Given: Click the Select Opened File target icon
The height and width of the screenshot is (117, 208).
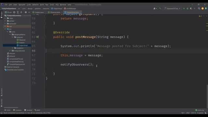Looking at the screenshot, I should (14, 12).
